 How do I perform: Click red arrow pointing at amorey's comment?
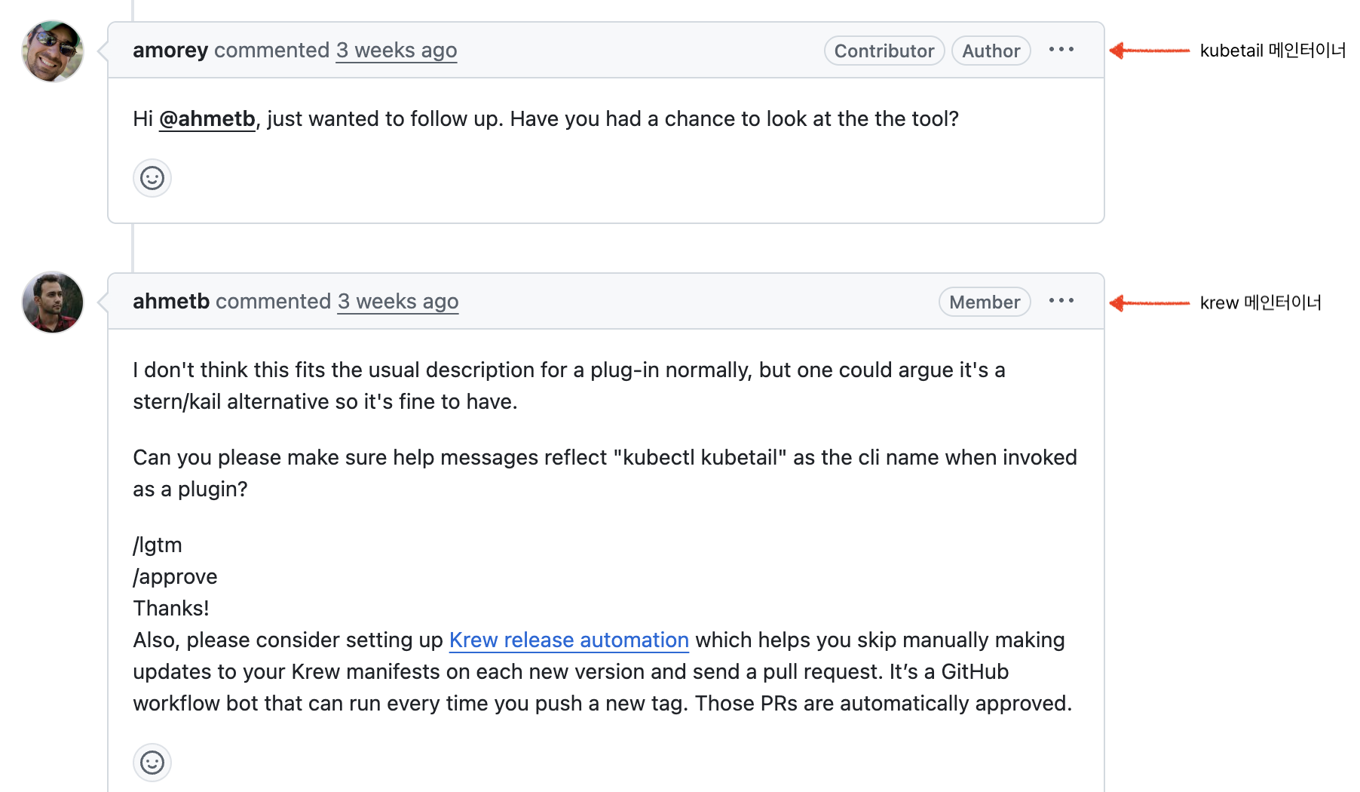click(x=1149, y=51)
